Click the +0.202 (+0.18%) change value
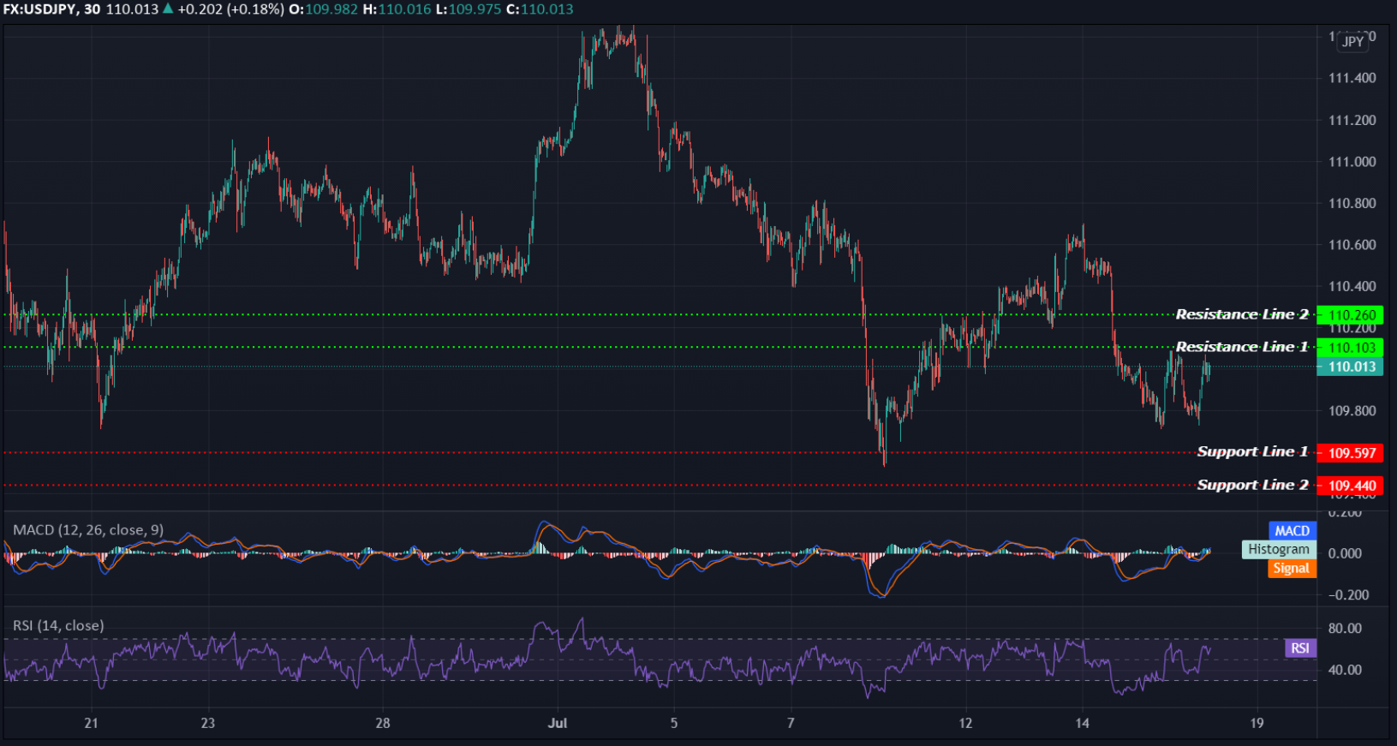Screen dimensions: 1397x746 click(x=231, y=9)
